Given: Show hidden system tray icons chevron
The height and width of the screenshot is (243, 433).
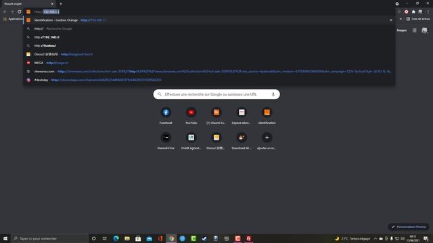Looking at the screenshot, I should coord(375,238).
